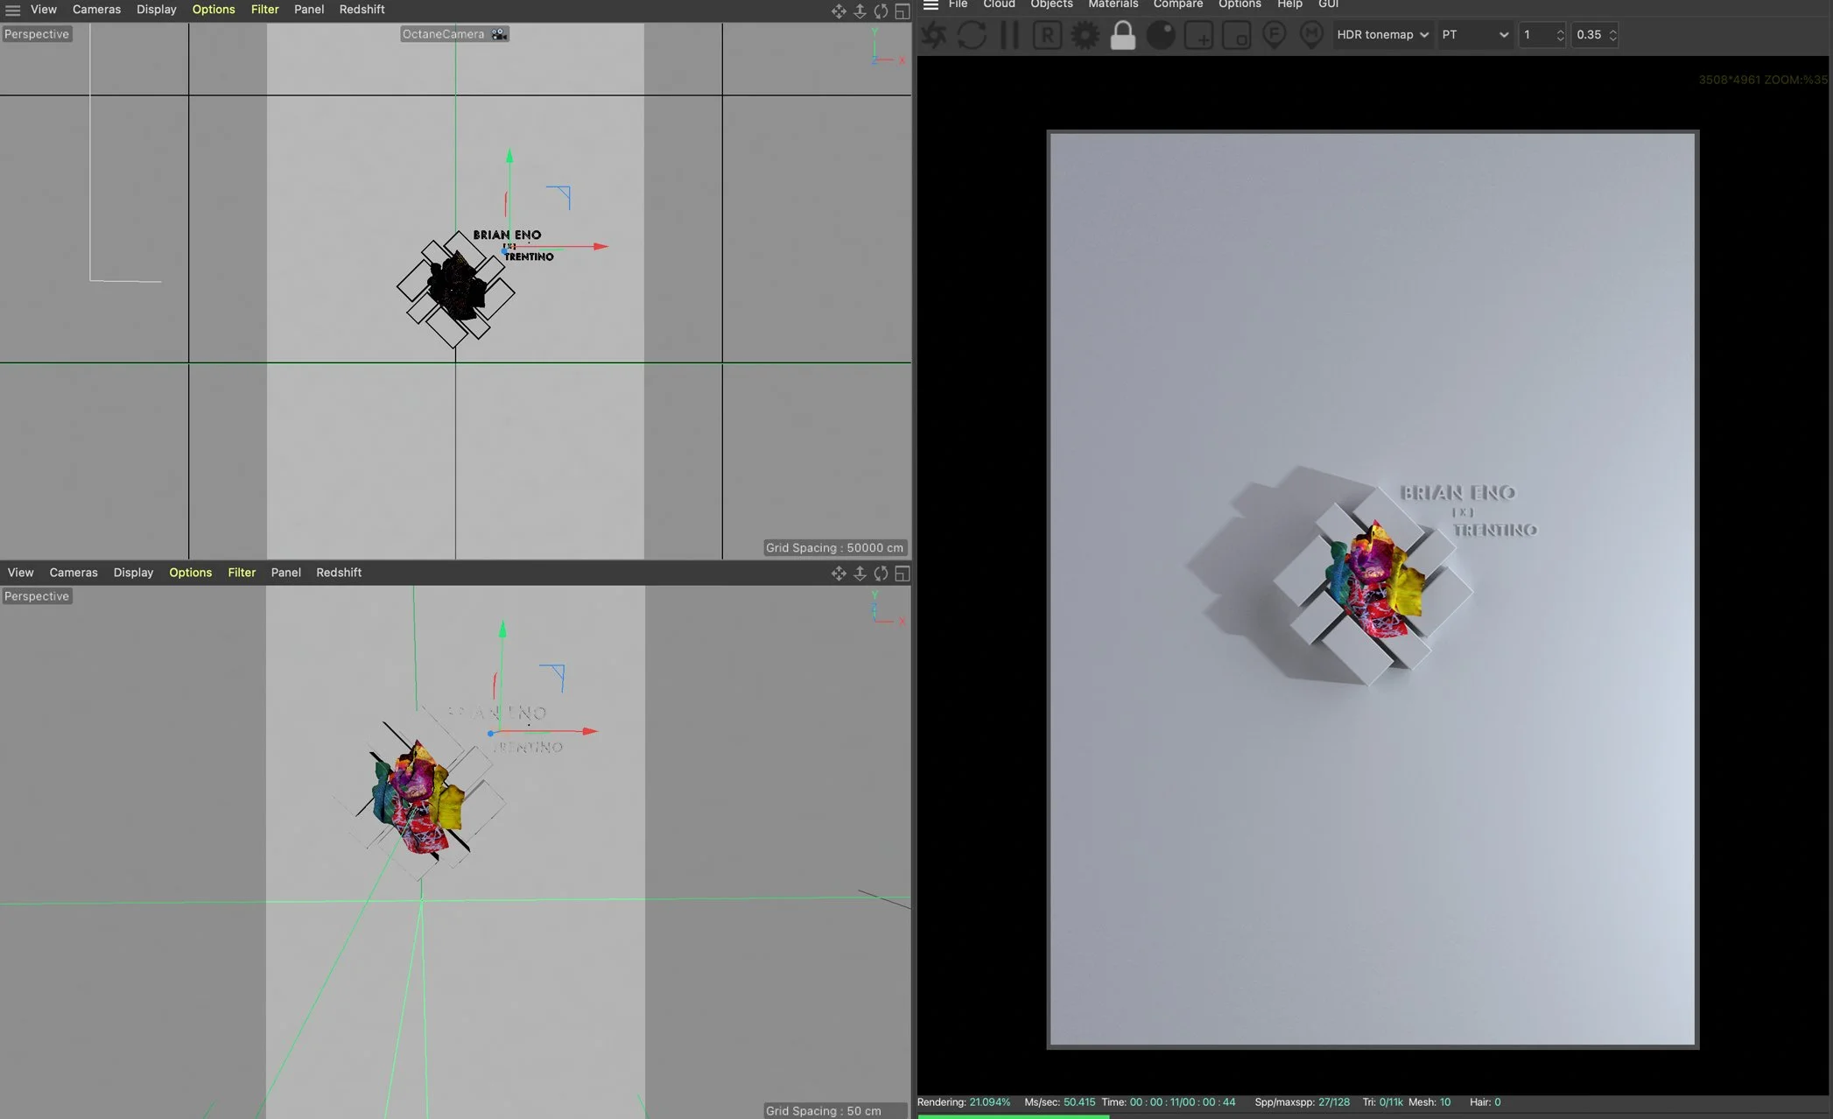Screen dimensions: 1833x1119
Task: Click the input field showing 1
Action: (x=1536, y=35)
